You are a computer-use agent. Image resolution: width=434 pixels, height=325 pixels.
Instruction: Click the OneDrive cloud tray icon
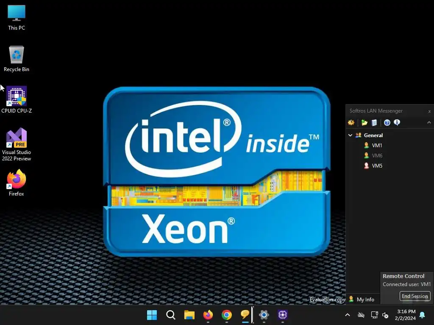point(361,315)
